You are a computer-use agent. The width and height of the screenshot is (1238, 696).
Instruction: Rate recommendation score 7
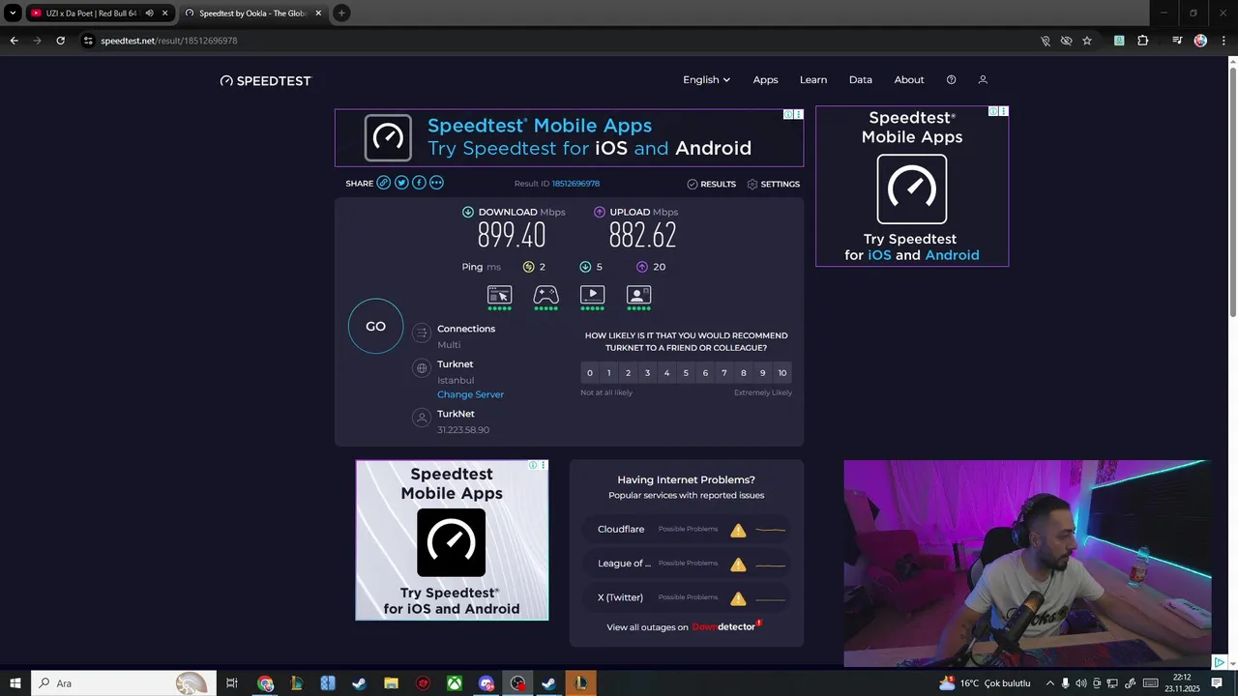(724, 373)
